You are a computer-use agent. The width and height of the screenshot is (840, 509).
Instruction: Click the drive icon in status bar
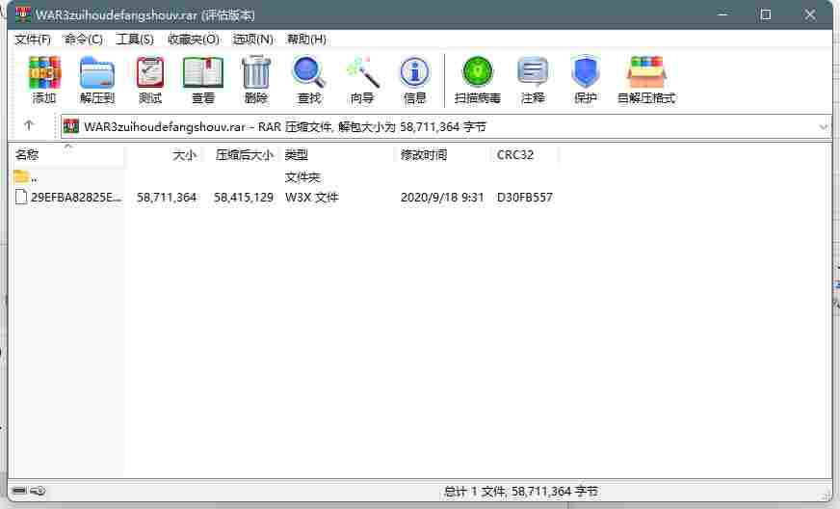20,491
